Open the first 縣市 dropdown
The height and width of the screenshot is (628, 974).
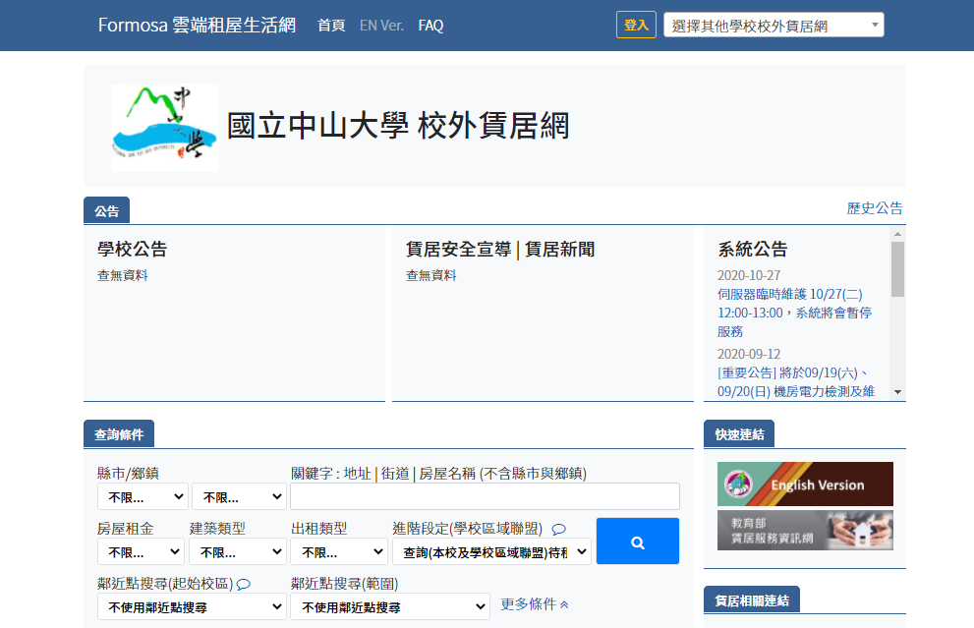pyautogui.click(x=143, y=497)
